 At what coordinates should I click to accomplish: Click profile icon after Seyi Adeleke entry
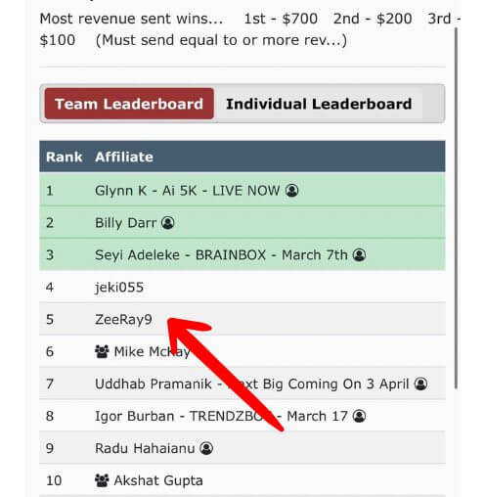coord(359,254)
